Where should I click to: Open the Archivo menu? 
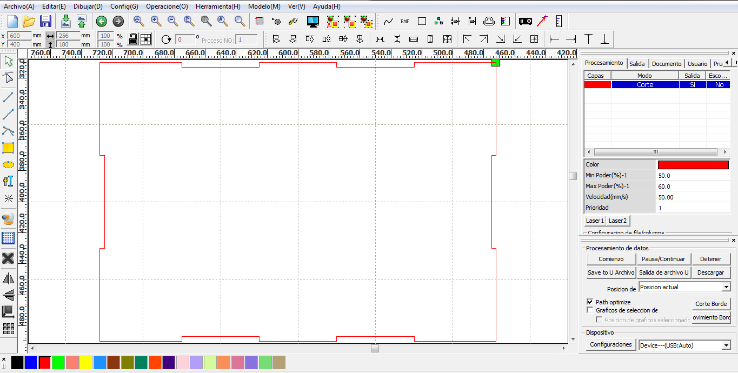pyautogui.click(x=19, y=6)
